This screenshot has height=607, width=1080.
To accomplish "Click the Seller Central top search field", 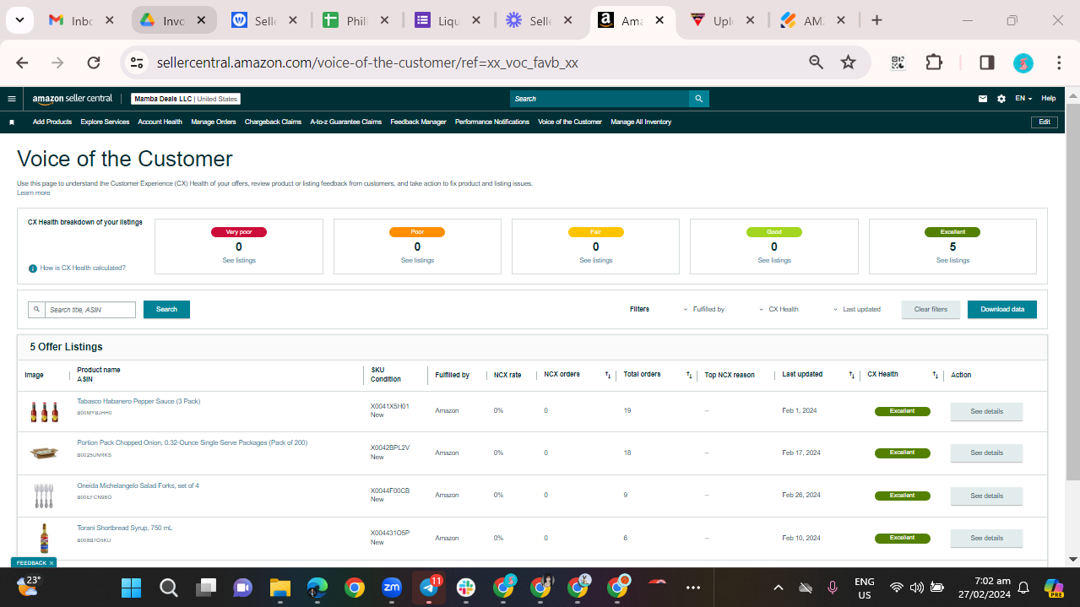I will [x=600, y=99].
